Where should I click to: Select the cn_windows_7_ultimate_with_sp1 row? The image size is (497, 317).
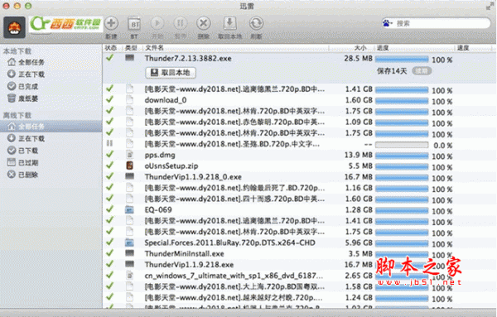pos(299,276)
